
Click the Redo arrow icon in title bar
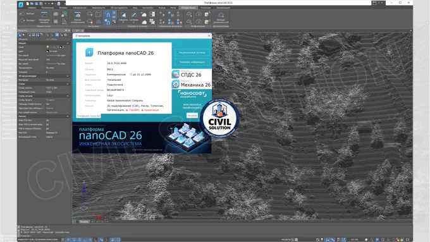[52, 4]
